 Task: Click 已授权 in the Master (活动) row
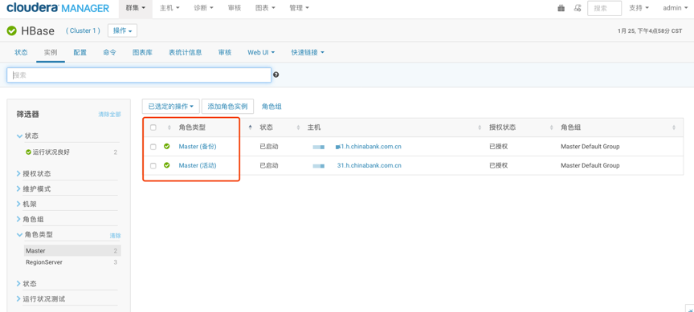click(498, 165)
